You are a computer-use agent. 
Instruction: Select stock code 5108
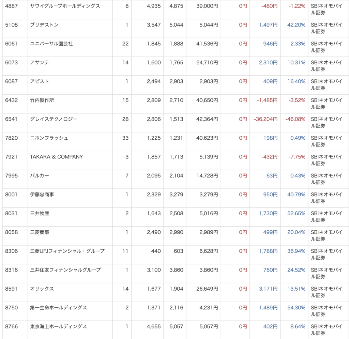tap(11, 25)
